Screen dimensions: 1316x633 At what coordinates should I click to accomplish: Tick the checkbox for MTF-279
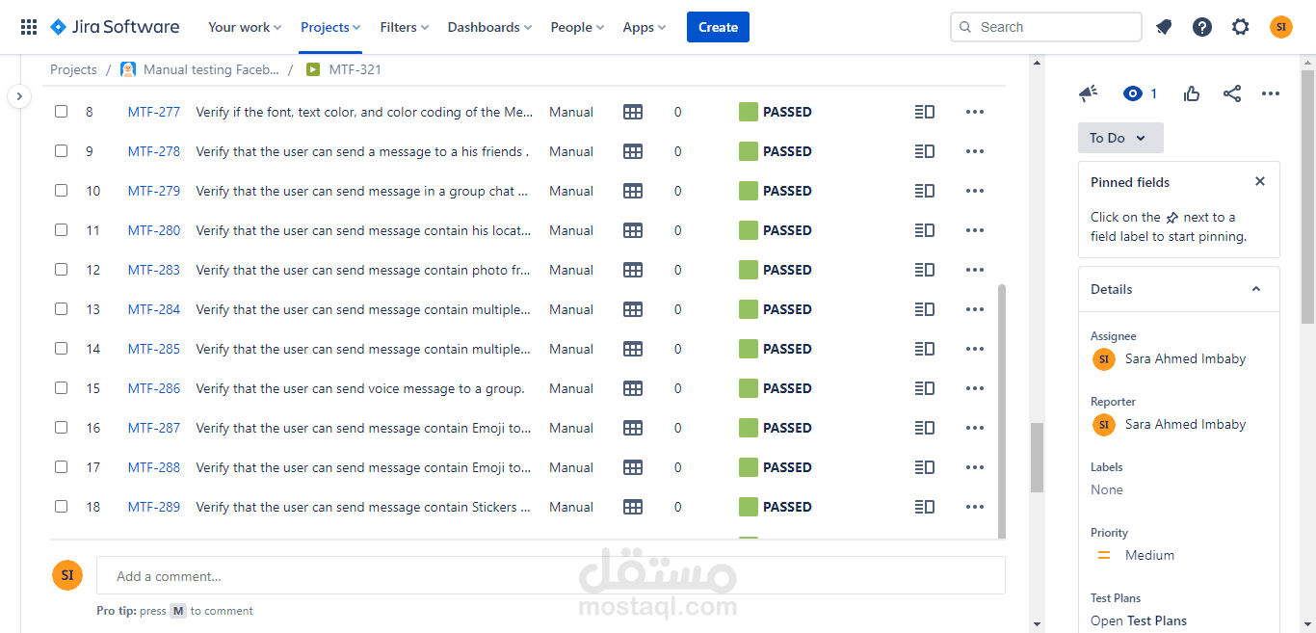coord(61,191)
